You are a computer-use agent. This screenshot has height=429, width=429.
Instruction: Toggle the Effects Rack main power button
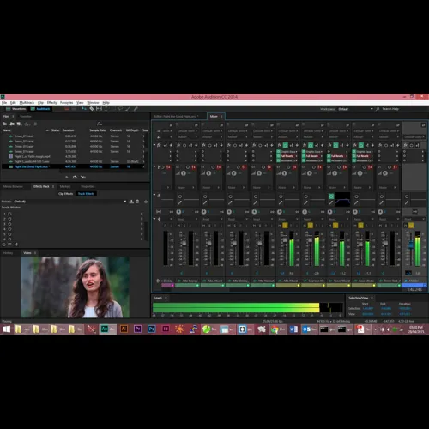4,245
